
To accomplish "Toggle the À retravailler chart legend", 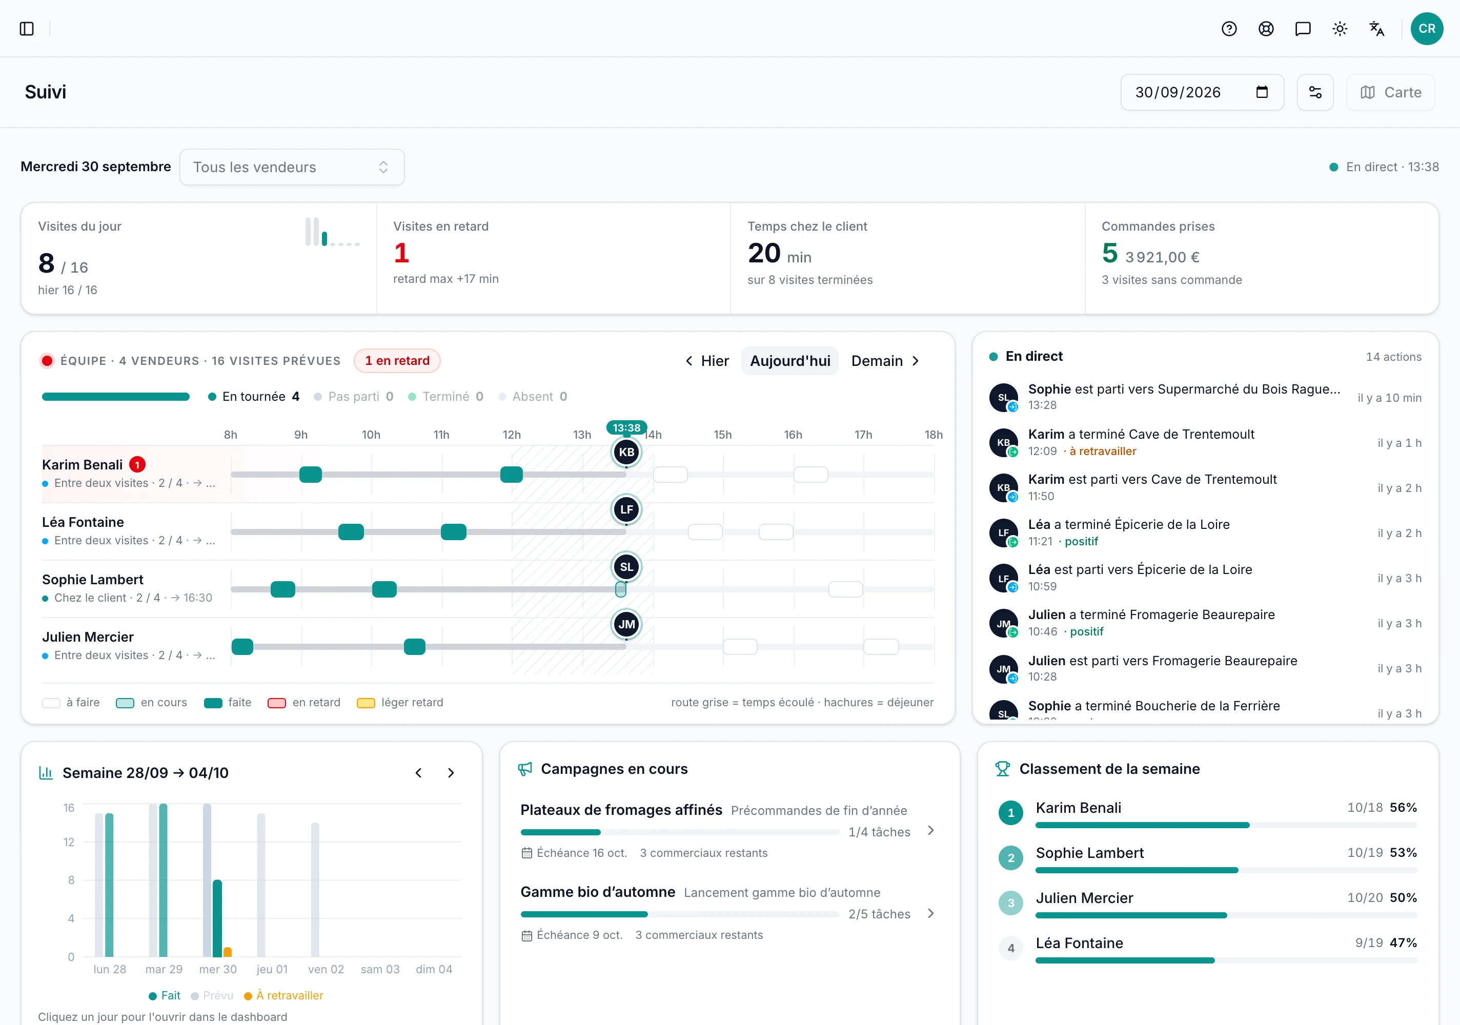I will [x=283, y=996].
